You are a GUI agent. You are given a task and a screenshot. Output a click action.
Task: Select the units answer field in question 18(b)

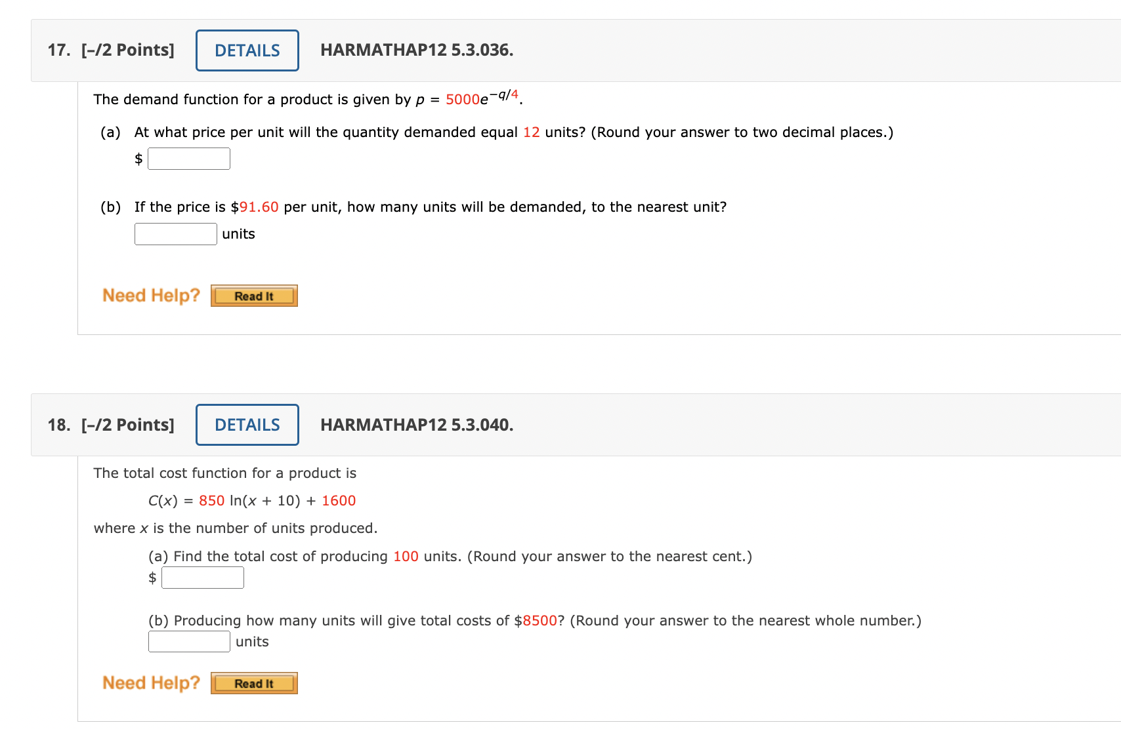pos(188,641)
